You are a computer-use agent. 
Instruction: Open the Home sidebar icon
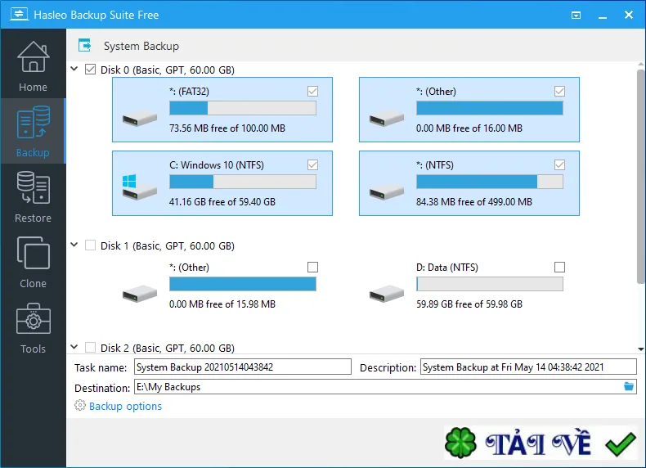[33, 57]
